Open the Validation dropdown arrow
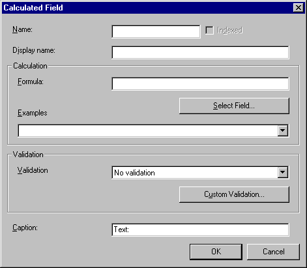 pyautogui.click(x=283, y=172)
